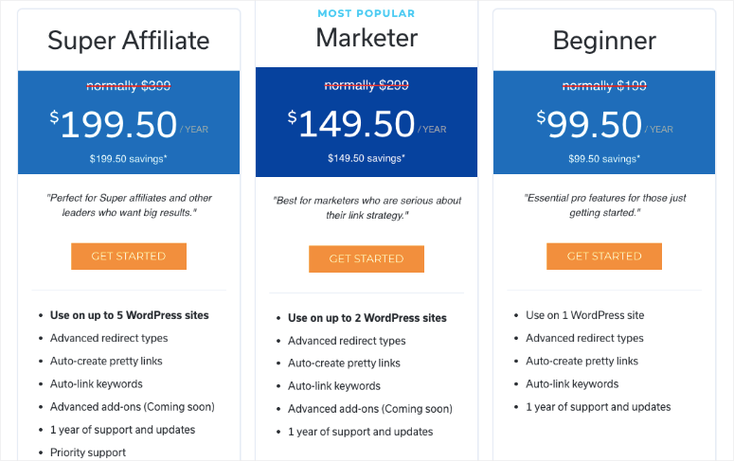The image size is (734, 461).
Task: Click 'Use on up to 5 WordPress sites'
Action: [x=130, y=315]
